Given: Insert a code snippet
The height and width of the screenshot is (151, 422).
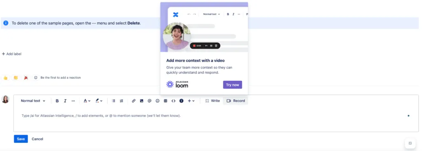Looking at the screenshot, I should click(x=173, y=101).
